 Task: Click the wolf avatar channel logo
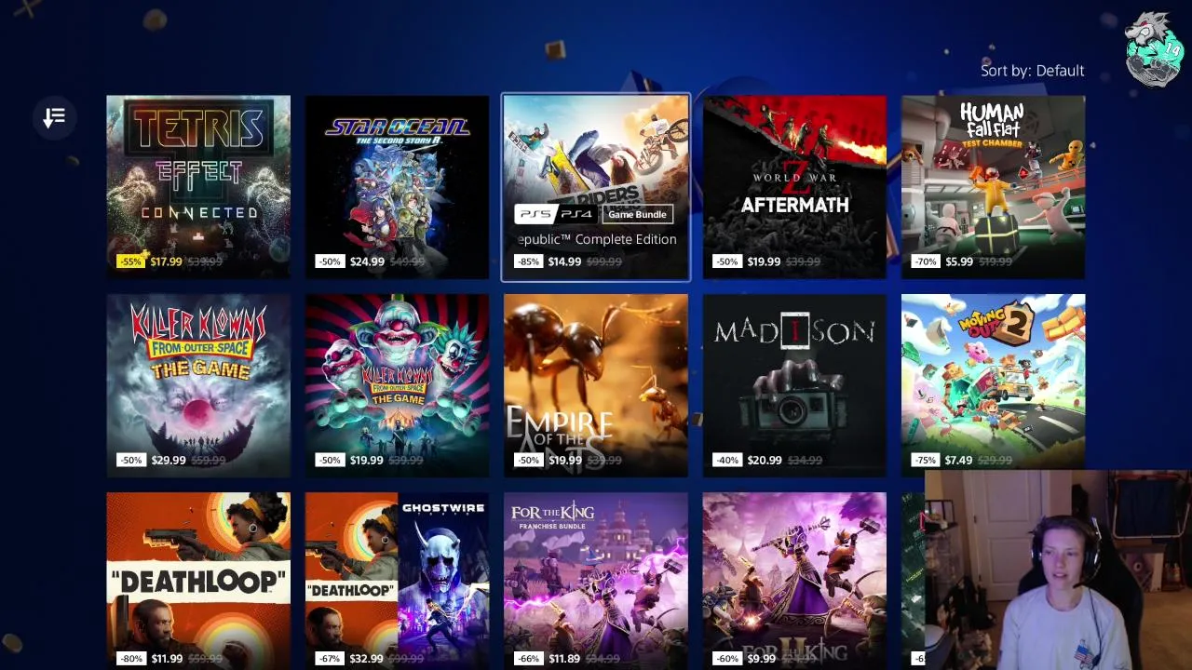click(1153, 49)
